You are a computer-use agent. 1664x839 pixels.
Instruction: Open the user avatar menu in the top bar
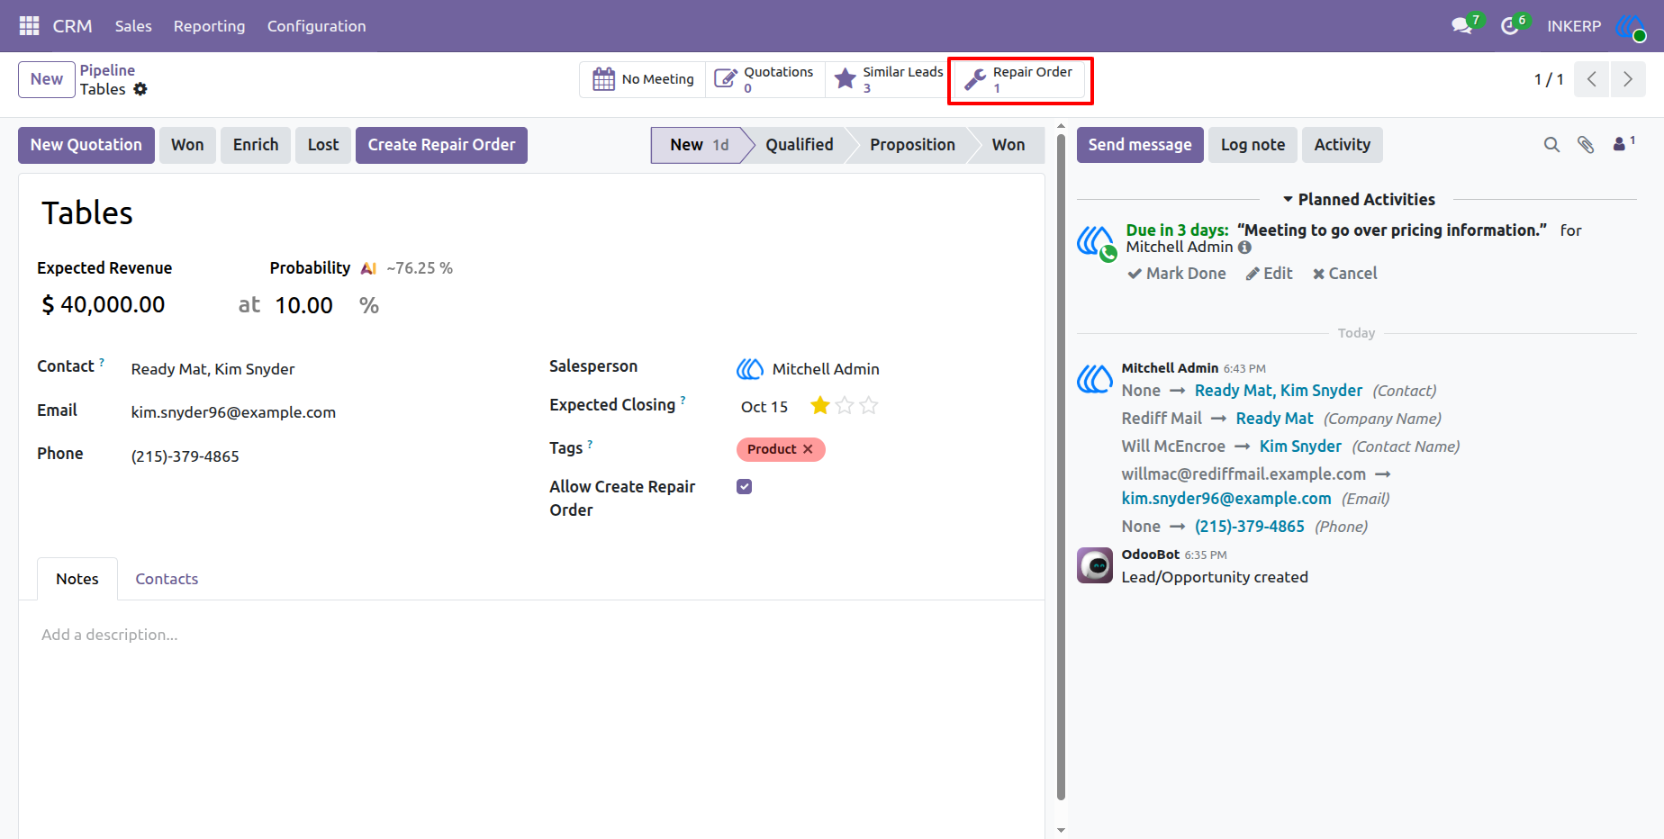1631,26
